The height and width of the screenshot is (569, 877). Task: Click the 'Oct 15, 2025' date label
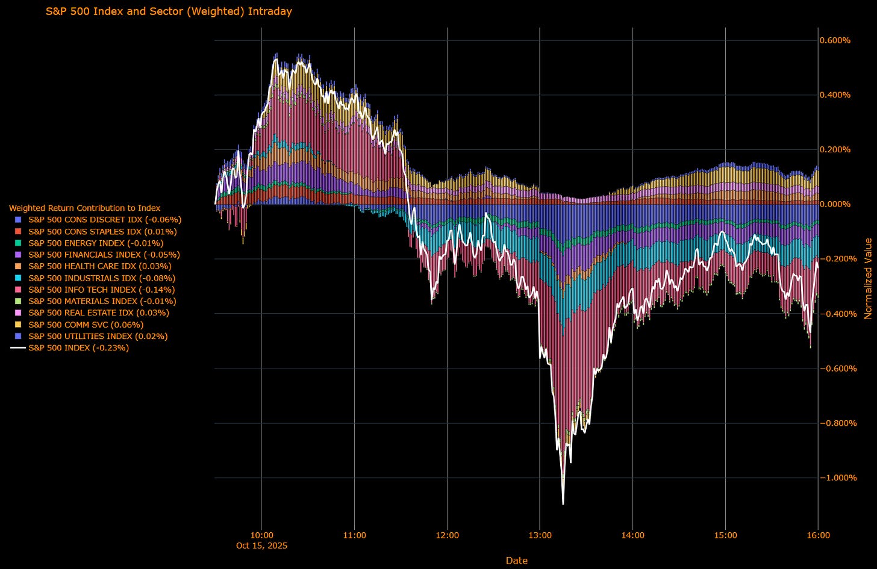tap(262, 546)
